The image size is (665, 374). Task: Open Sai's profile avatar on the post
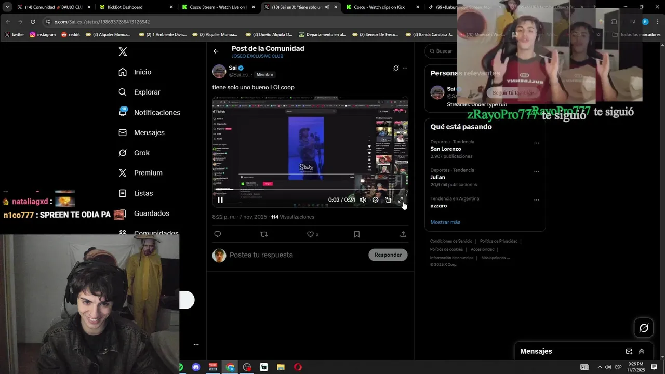click(x=219, y=71)
